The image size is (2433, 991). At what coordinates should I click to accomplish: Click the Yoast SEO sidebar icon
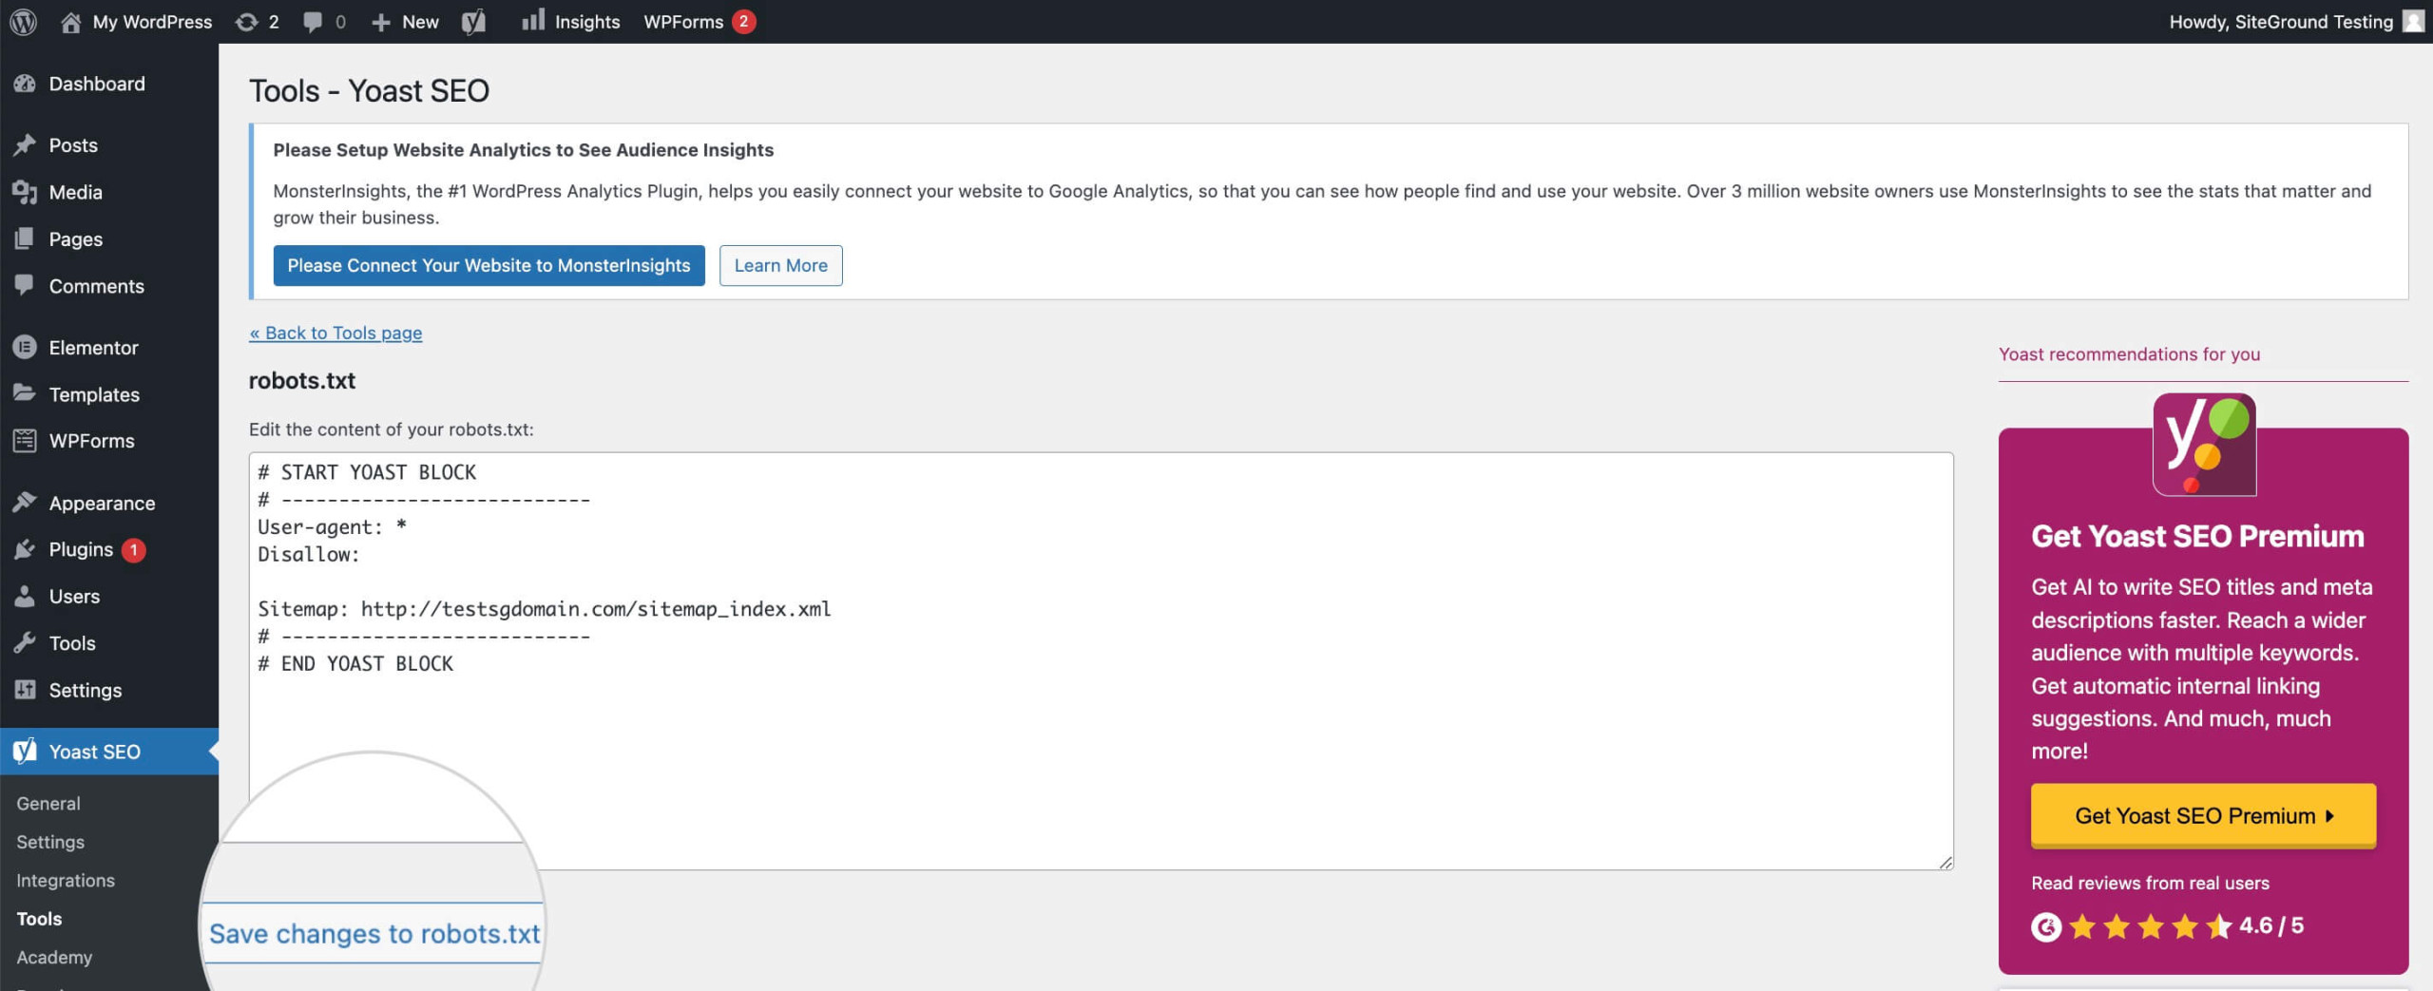point(25,751)
